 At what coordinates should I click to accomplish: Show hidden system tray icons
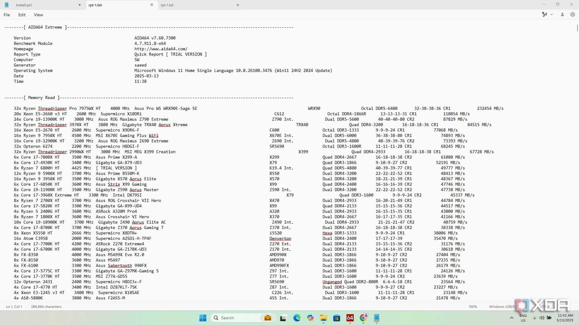[x=511, y=318]
